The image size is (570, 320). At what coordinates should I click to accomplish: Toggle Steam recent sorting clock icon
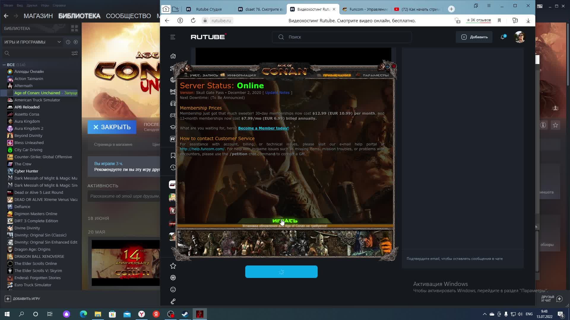[x=68, y=42]
